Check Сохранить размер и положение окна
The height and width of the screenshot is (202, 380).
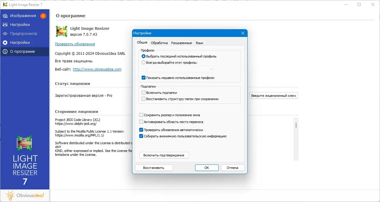tap(141, 115)
